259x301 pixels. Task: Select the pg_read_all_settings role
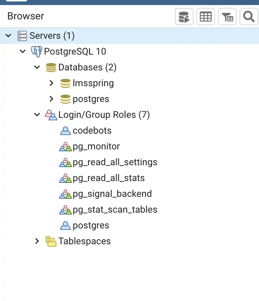pyautogui.click(x=115, y=162)
